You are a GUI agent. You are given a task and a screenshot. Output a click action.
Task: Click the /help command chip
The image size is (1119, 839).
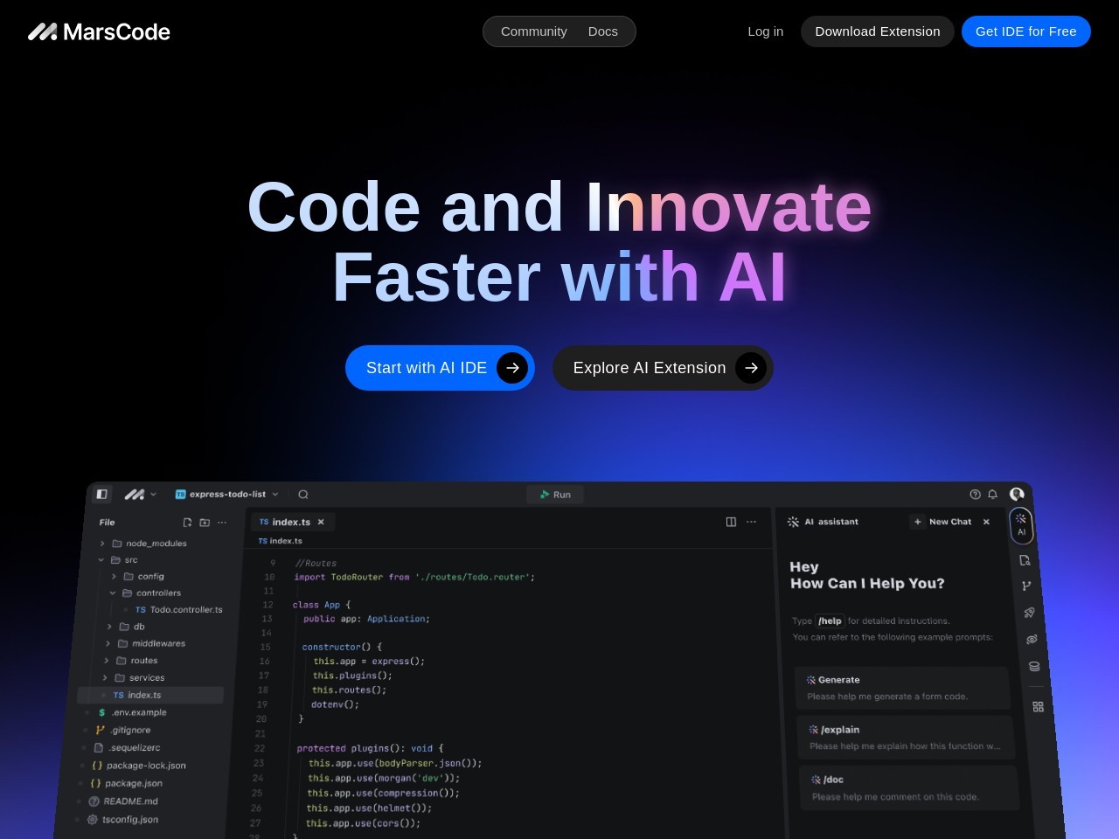click(831, 621)
